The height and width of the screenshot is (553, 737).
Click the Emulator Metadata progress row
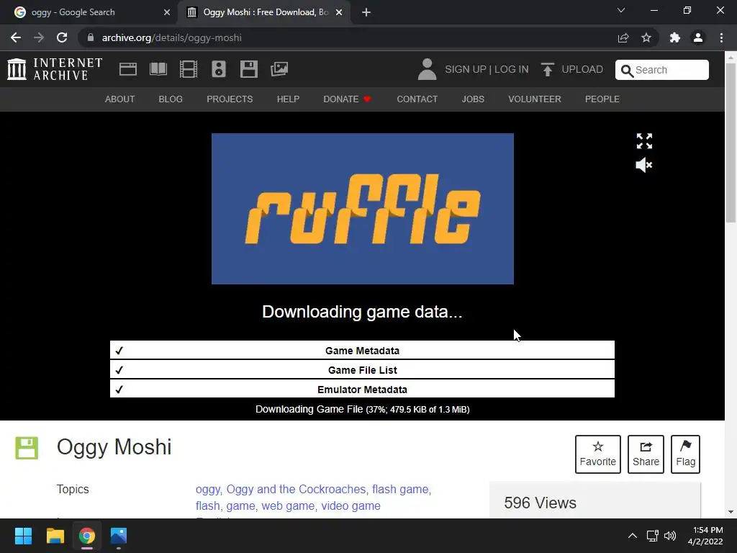coord(363,390)
